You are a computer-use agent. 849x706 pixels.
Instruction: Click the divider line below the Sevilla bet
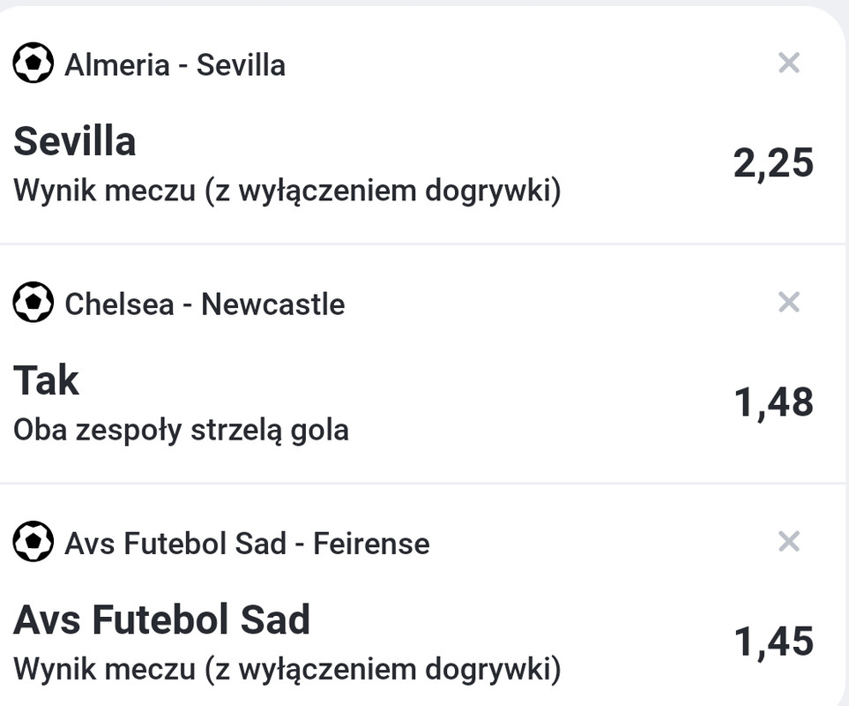coord(423,244)
